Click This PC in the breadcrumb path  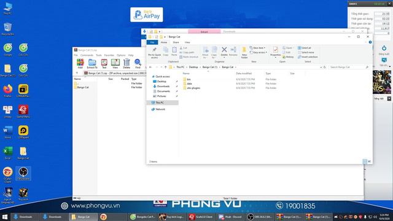pyautogui.click(x=180, y=67)
